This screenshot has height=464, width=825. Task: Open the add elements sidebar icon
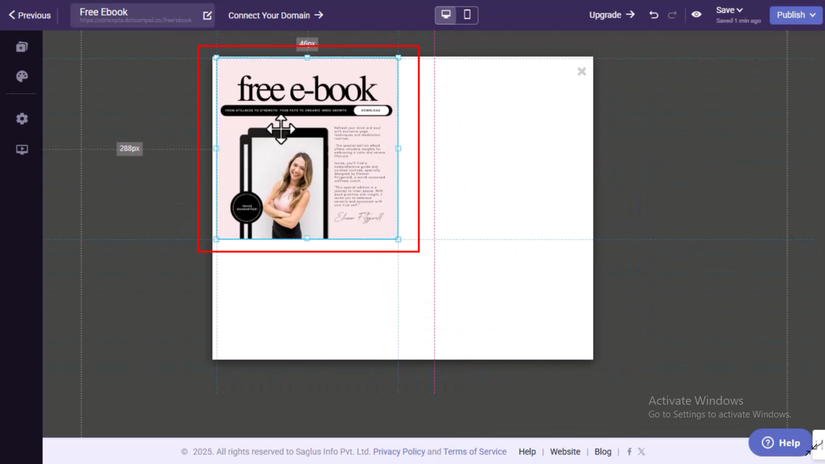22,47
